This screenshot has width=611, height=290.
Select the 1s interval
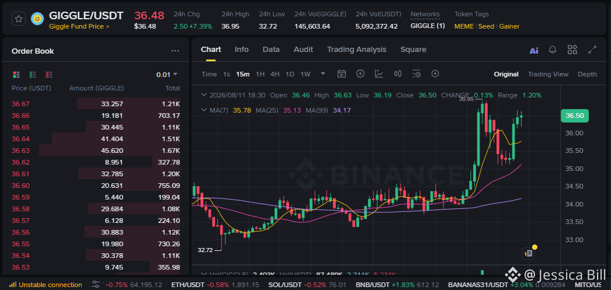tap(227, 74)
